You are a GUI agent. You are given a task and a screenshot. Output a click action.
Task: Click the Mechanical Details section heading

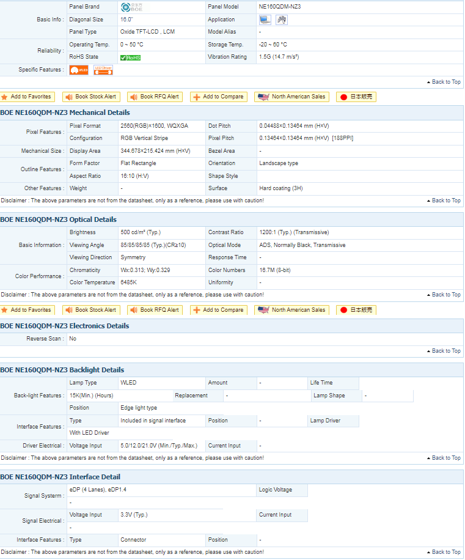[x=65, y=112]
